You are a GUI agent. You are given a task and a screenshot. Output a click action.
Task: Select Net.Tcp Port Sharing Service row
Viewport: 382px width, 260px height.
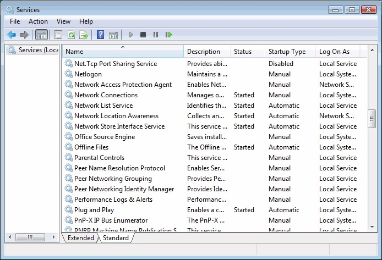(x=215, y=63)
